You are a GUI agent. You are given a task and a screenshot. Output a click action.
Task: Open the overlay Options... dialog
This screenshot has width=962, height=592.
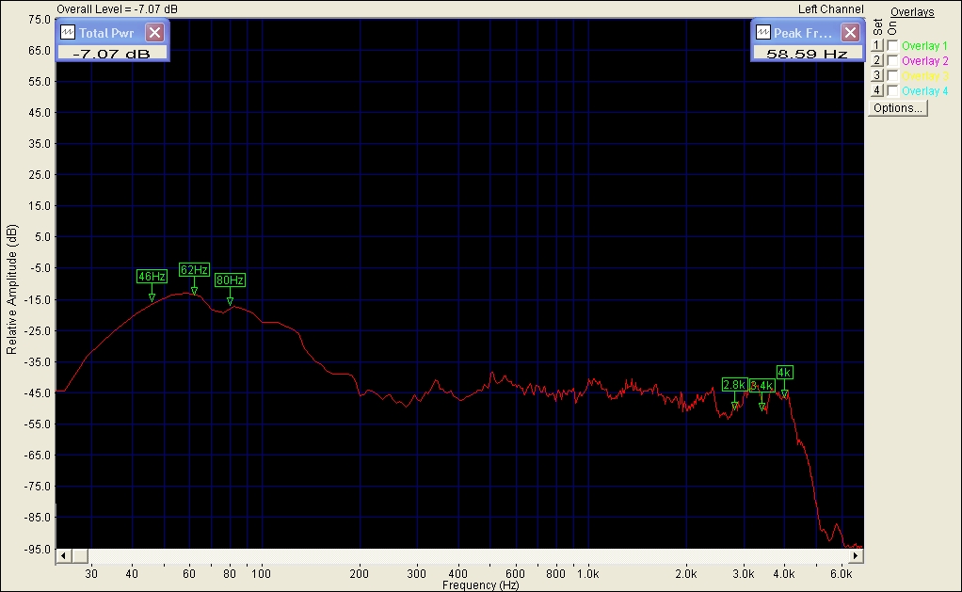898,108
